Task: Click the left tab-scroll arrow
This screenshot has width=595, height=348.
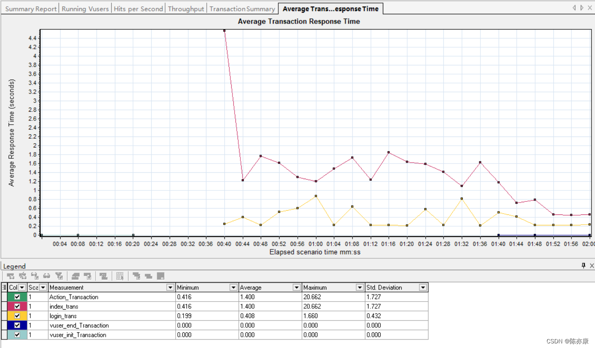Action: tap(574, 8)
